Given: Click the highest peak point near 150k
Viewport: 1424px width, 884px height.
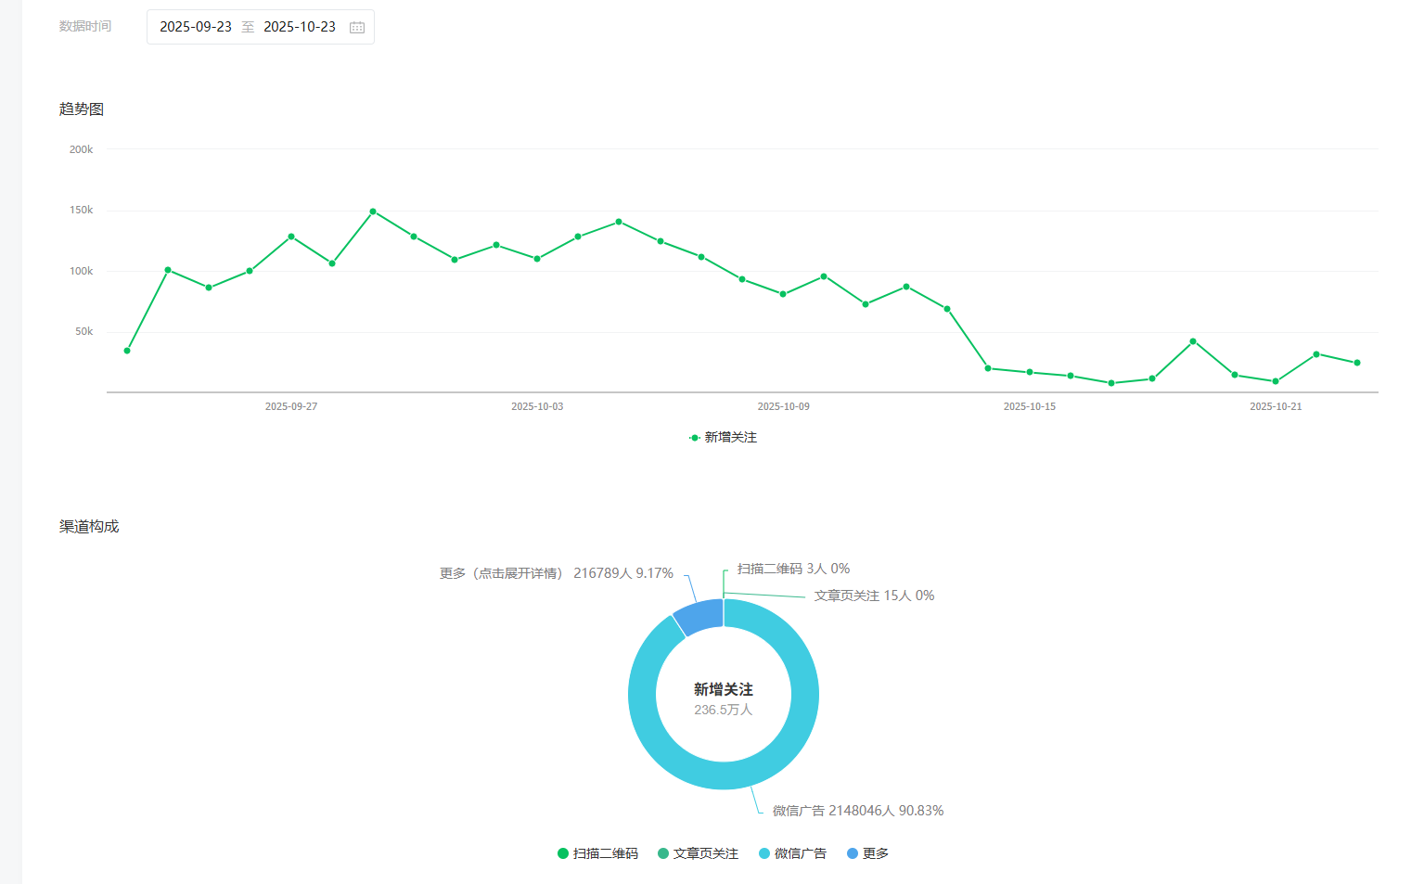Looking at the screenshot, I should pos(373,211).
